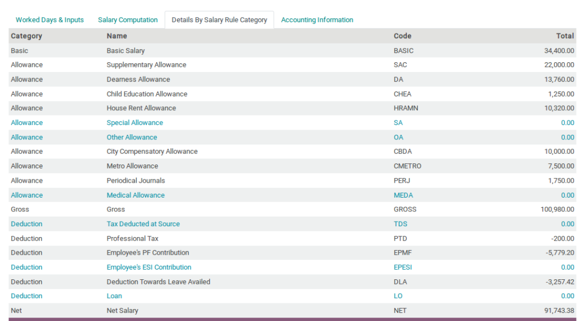Open the Other Allowance link
Image resolution: width=585 pixels, height=321 pixels.
pyautogui.click(x=132, y=137)
